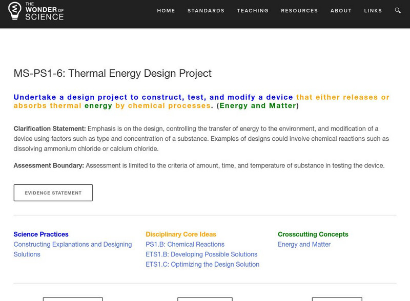Follow the PS1.B: Chemical Reactions link
The image size is (410, 301).
(185, 245)
